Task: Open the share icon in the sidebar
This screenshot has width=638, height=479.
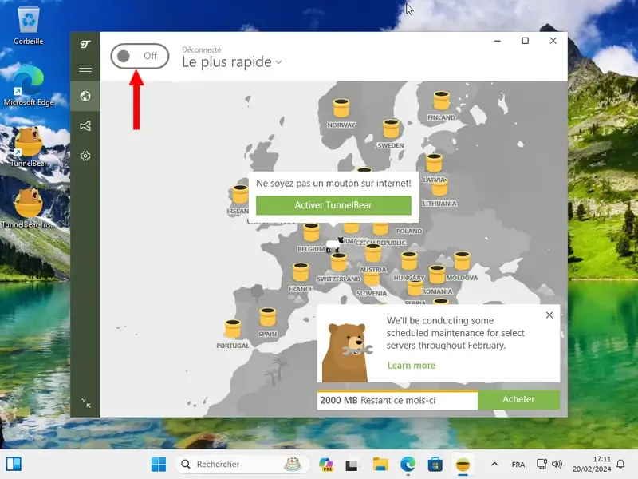Action: click(85, 126)
